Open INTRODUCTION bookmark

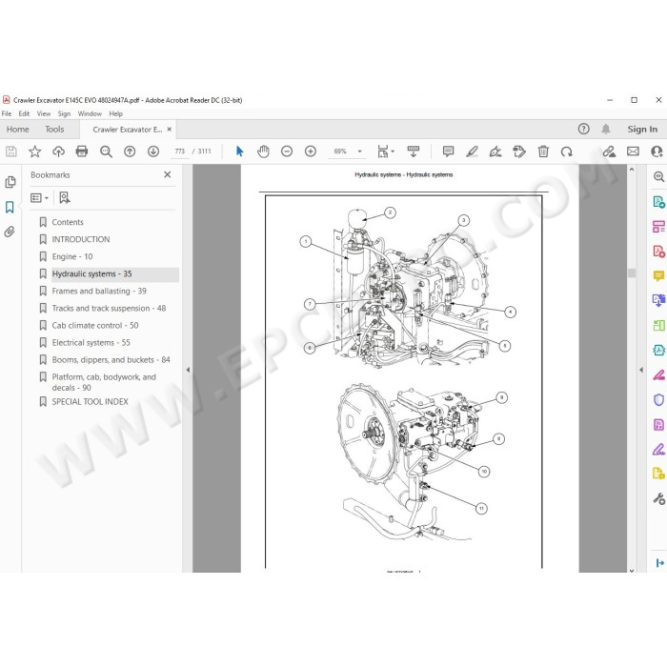point(81,239)
